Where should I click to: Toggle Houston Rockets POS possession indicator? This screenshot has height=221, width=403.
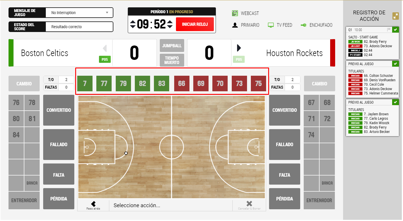[x=239, y=60]
